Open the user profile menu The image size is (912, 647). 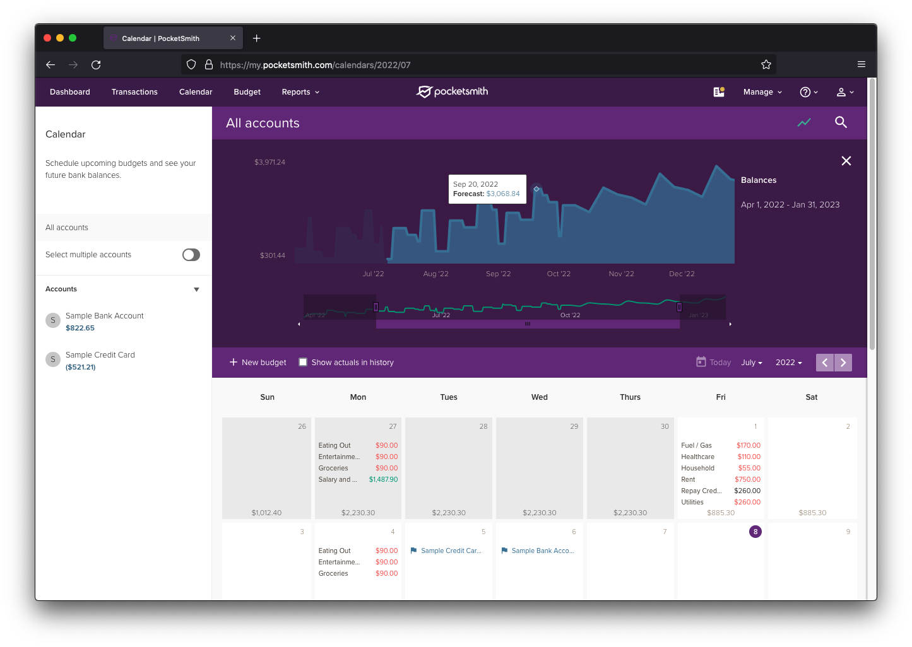tap(844, 92)
